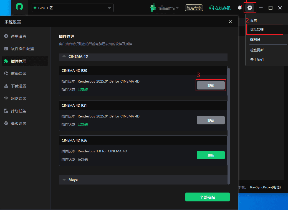Open the settings gear icon in title bar
288x210 pixels.
tap(250, 8)
